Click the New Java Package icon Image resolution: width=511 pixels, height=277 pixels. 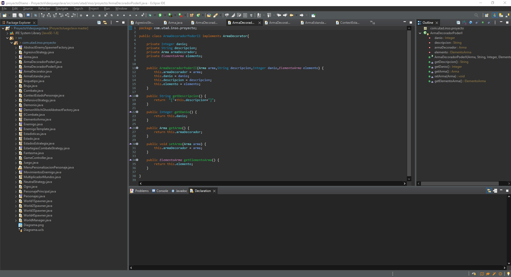pos(192,15)
